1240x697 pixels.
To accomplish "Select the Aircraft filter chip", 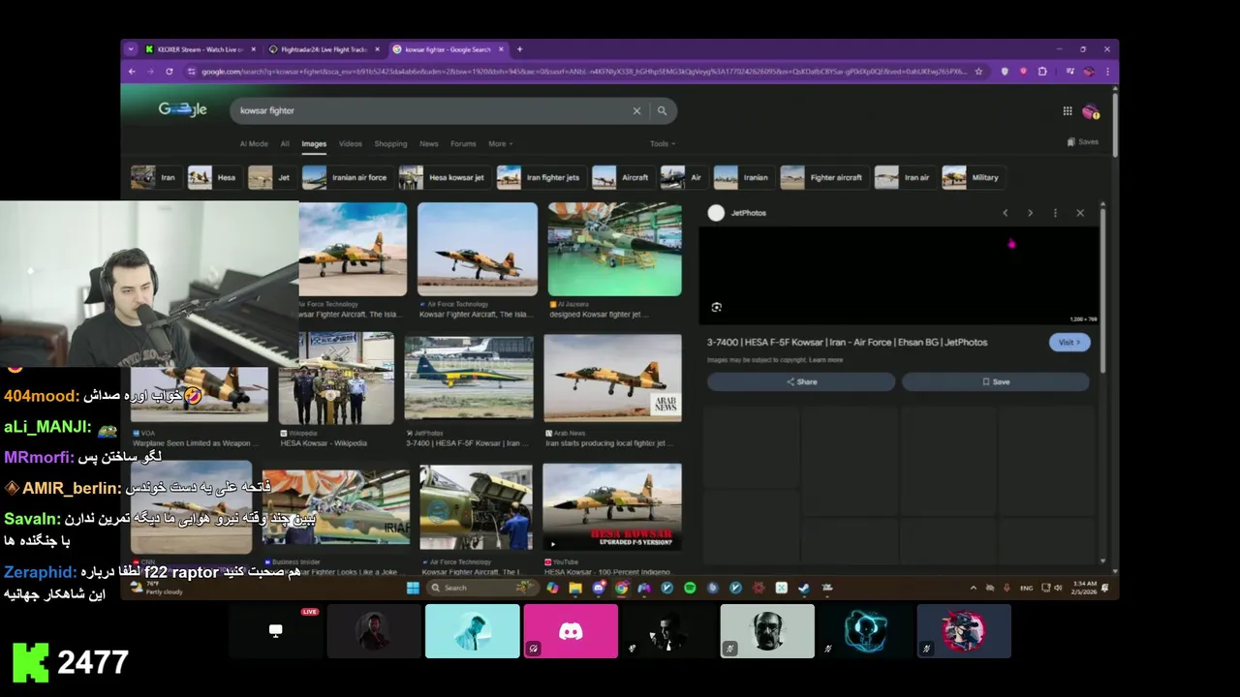I will (623, 177).
